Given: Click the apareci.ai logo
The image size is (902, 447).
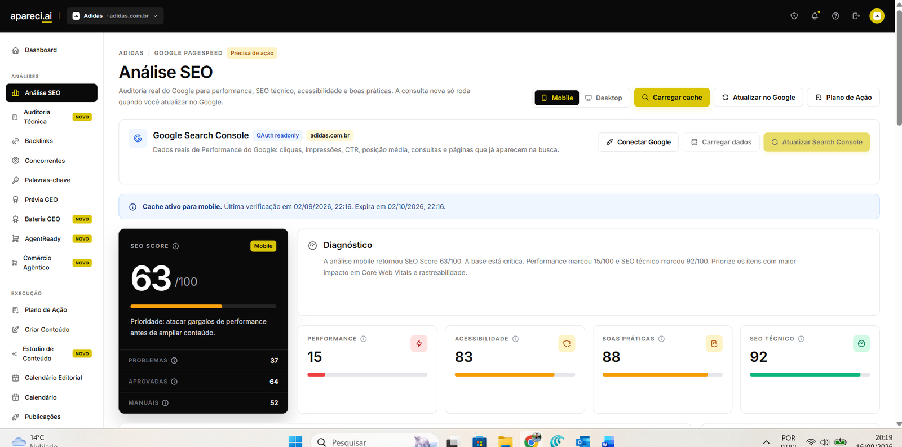Looking at the screenshot, I should click(31, 16).
